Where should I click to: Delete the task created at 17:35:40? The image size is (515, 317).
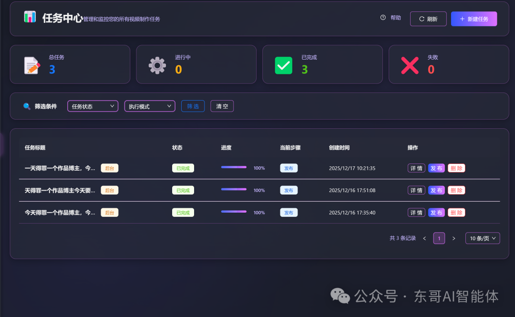[456, 213]
